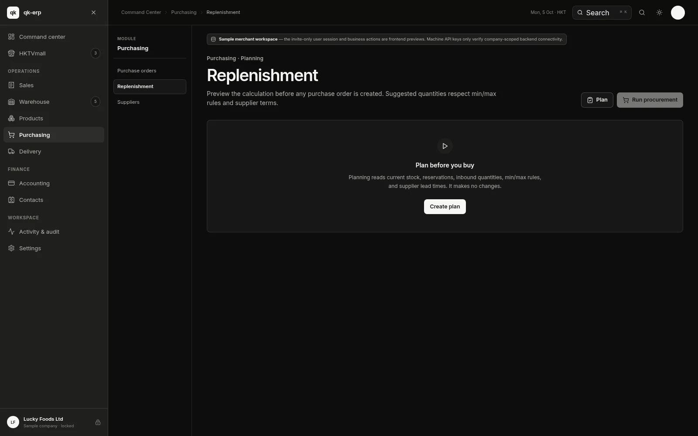Open the user profile avatar

(x=677, y=13)
